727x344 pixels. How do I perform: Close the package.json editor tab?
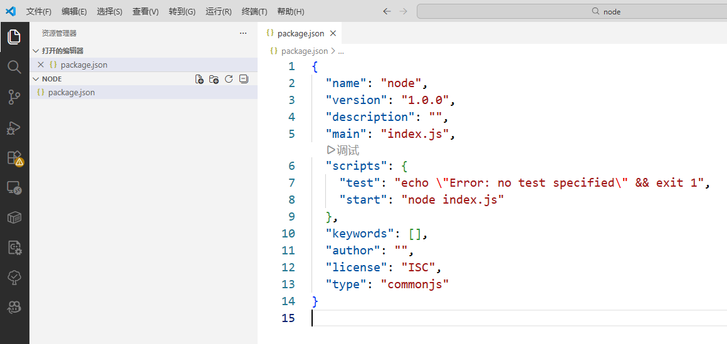(x=333, y=34)
